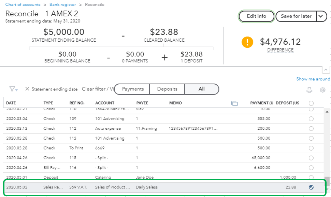
Task: Click the $4,976.12 difference amount
Action: tap(280, 42)
